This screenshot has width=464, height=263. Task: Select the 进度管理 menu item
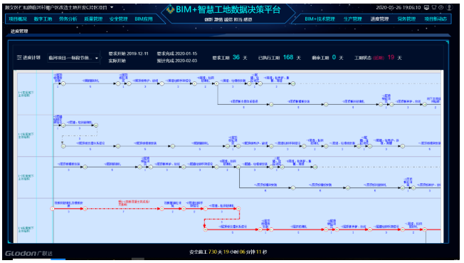(x=379, y=19)
